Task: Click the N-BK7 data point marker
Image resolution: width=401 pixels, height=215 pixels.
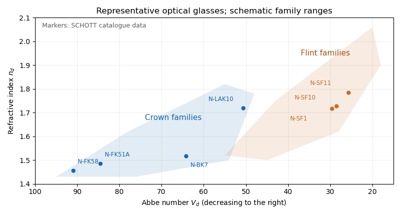Action: pos(186,156)
